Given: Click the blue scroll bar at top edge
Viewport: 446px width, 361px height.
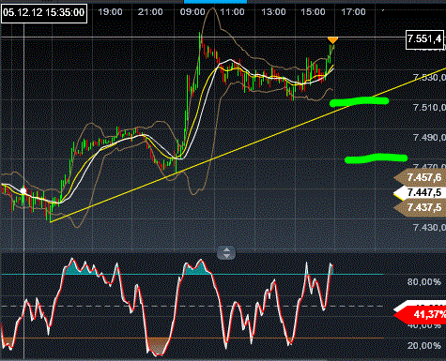Looking at the screenshot, I should point(215,2).
